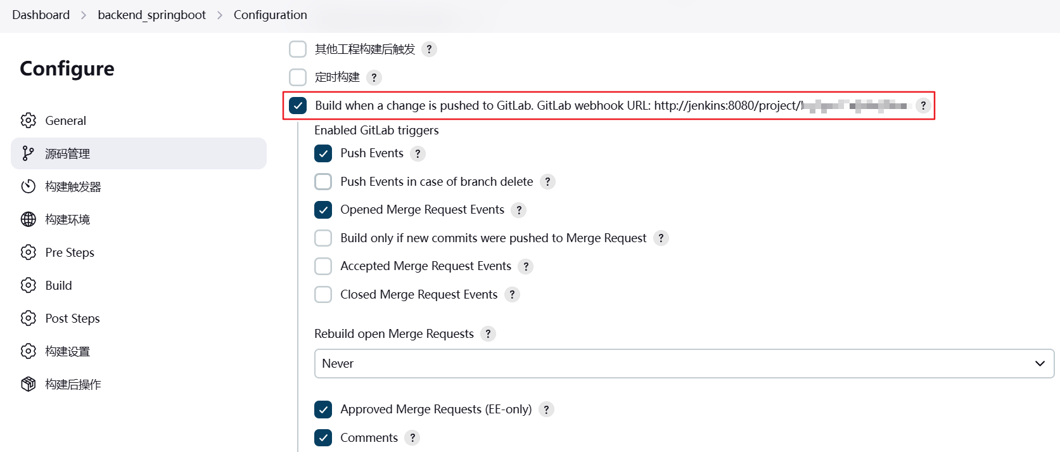
Task: Open help for Push Events option
Action: click(x=418, y=153)
